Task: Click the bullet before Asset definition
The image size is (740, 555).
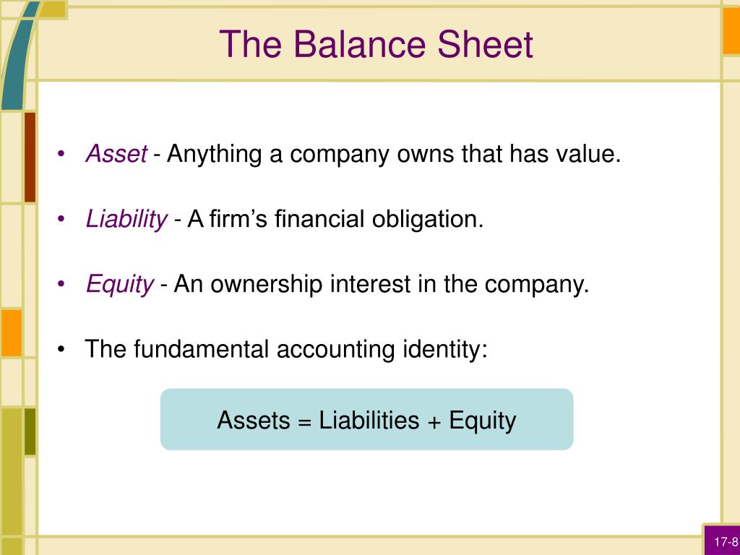Action: (x=61, y=154)
